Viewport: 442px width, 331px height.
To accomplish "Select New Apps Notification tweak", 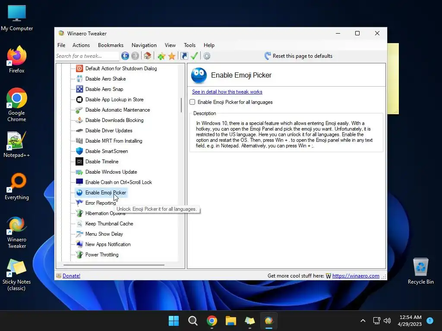I will pyautogui.click(x=108, y=244).
